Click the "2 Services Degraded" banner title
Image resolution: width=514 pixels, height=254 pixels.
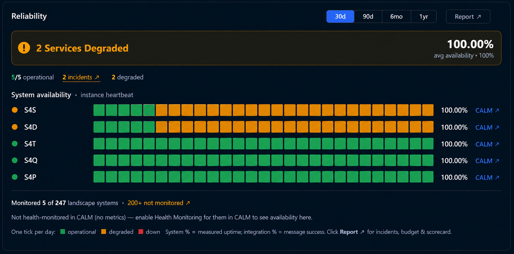coord(82,48)
